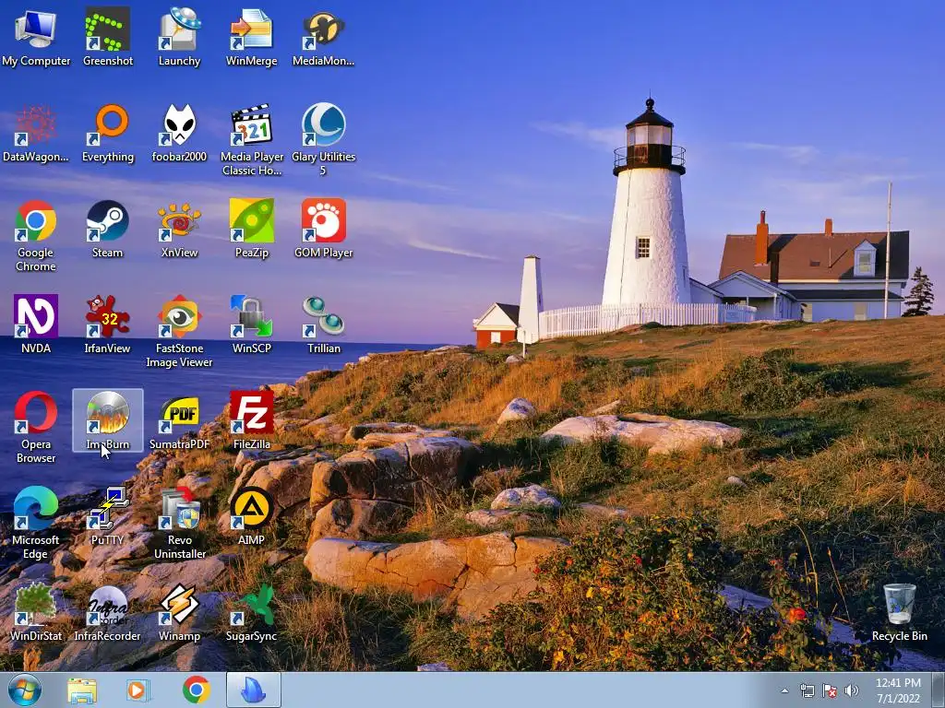The height and width of the screenshot is (708, 945).
Task: Select the WinMerge desktop icon
Action: click(251, 37)
